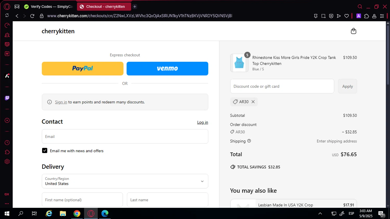The width and height of the screenshot is (390, 219).
Task: Open the player sidebar icon
Action: 7,121
